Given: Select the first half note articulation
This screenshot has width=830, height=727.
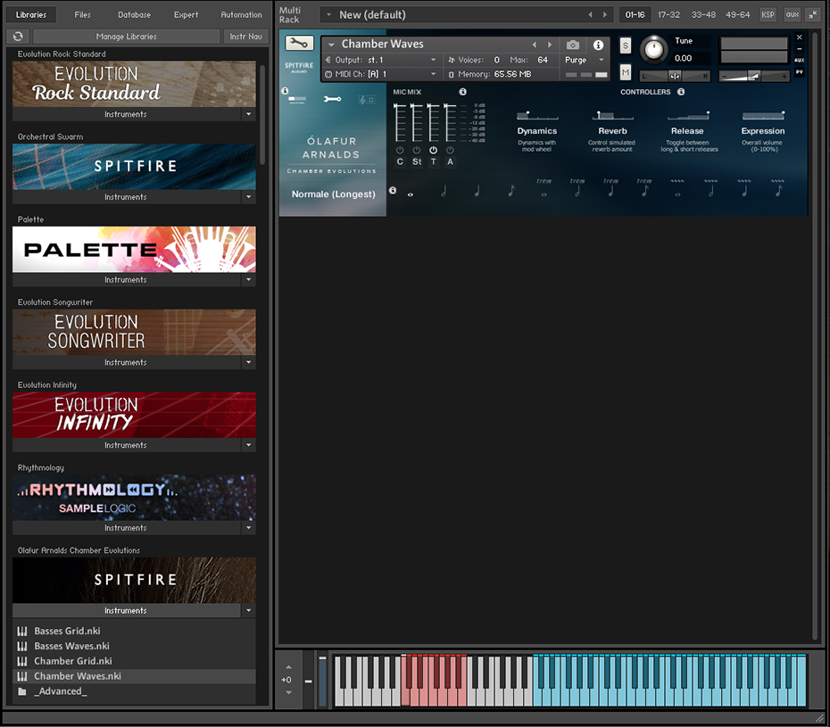Looking at the screenshot, I should tap(444, 191).
